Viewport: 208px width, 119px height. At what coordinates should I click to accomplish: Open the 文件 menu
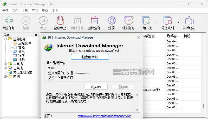(x=15, y=11)
